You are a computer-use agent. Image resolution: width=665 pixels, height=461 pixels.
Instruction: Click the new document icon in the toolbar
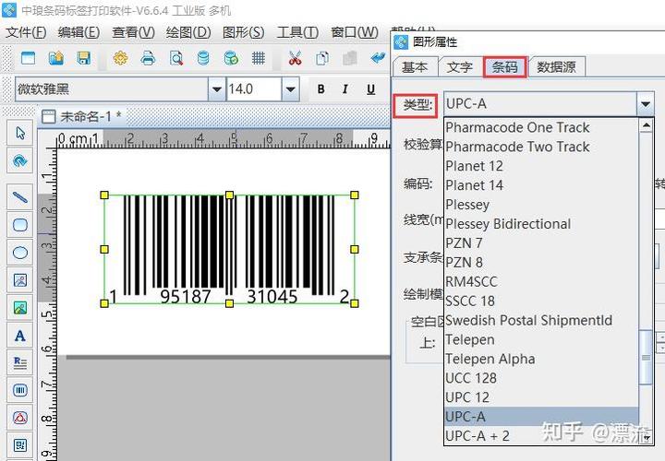pos(28,57)
